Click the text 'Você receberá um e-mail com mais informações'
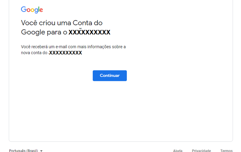 coord(66,47)
